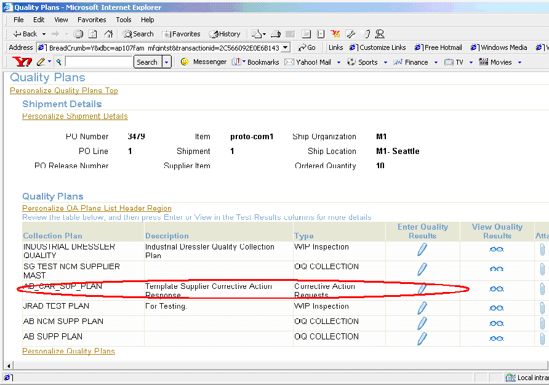Click the Yahoo! logo icon
549x385 pixels.
coord(22,62)
